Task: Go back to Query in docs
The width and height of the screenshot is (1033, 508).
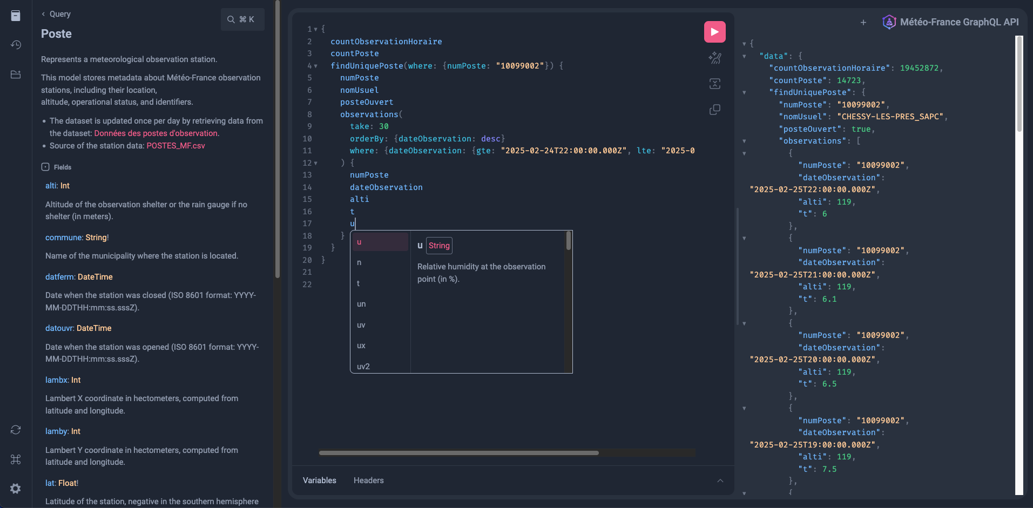Action: pyautogui.click(x=56, y=14)
